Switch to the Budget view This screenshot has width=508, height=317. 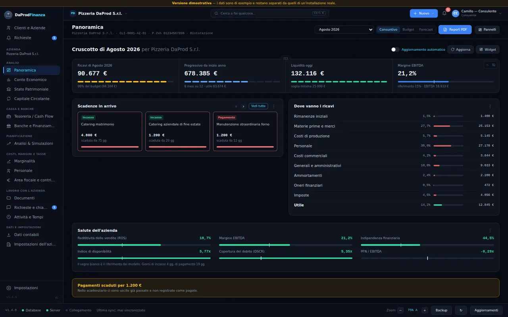point(408,29)
